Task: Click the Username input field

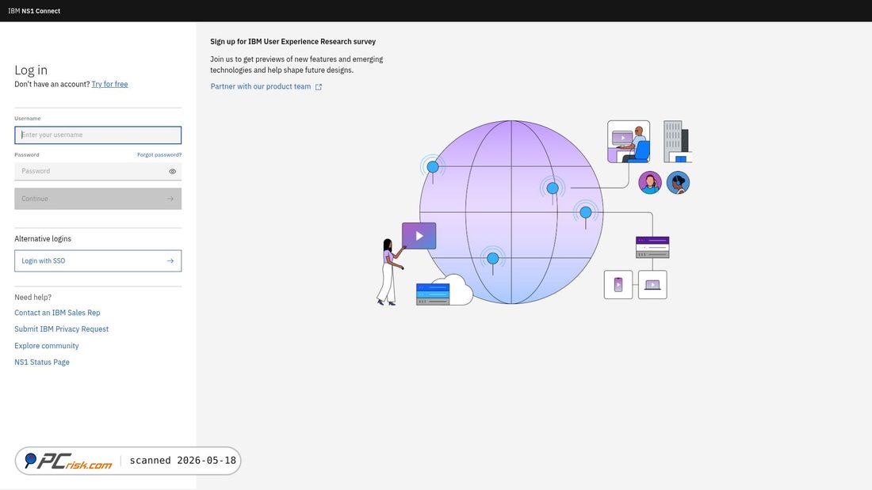Action: click(x=98, y=135)
